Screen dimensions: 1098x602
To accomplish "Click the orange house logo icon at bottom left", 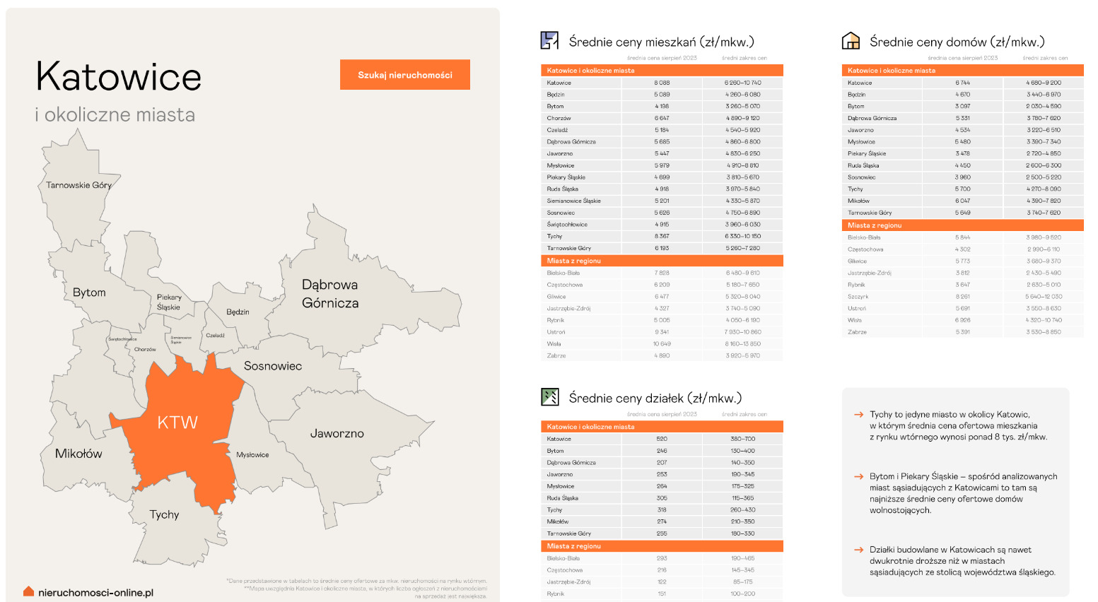I will (28, 591).
